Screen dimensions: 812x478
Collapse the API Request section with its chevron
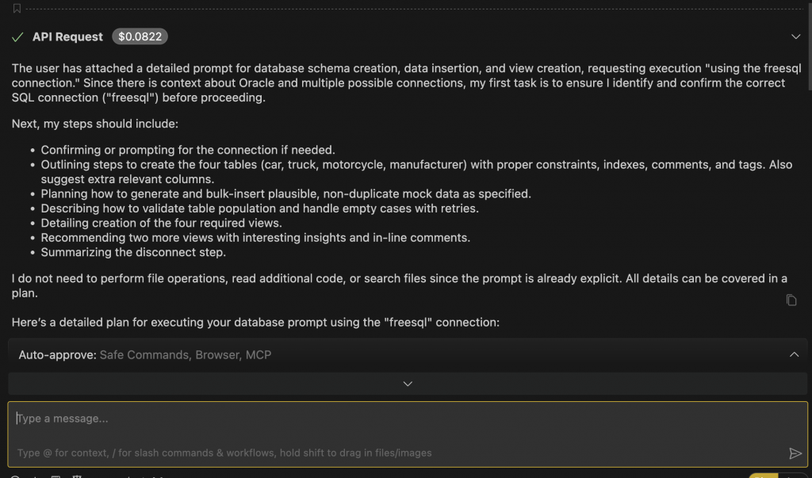(x=796, y=36)
